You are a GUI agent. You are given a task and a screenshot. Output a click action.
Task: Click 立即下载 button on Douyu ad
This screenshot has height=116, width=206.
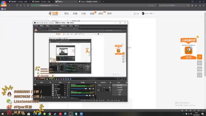188,57
